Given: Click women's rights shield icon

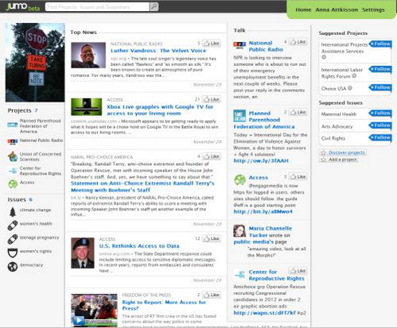Looking at the screenshot, I should [x=13, y=253].
